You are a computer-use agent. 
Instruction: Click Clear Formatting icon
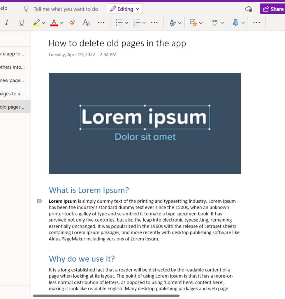tap(87, 22)
